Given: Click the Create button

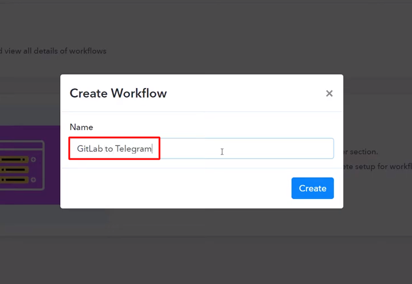Looking at the screenshot, I should 312,188.
